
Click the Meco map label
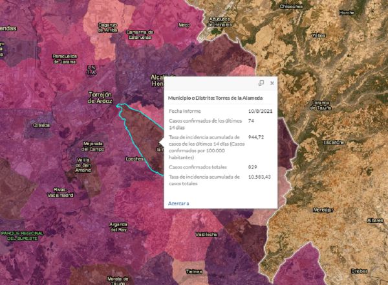click(184, 25)
